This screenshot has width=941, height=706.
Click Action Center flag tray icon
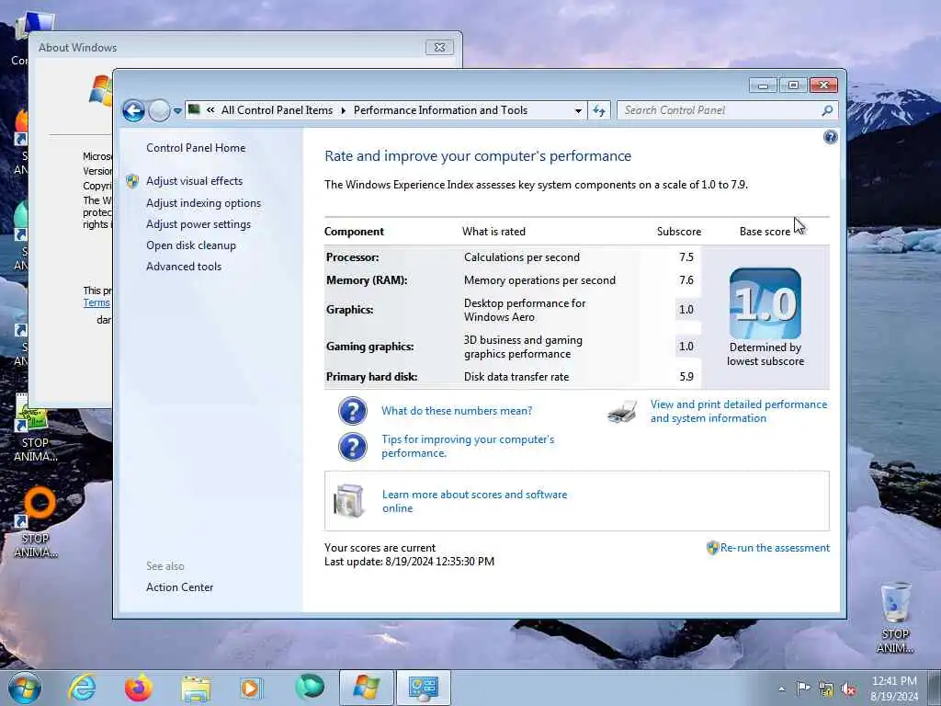click(803, 688)
